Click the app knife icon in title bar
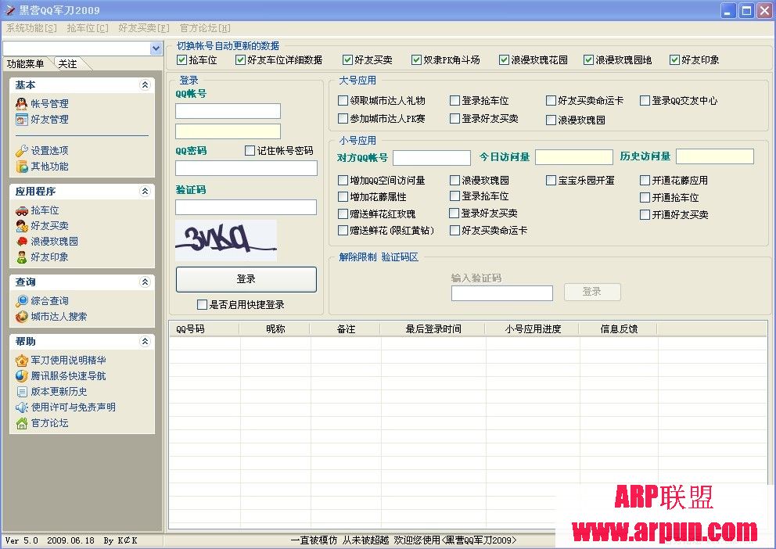776x549 pixels. click(9, 10)
